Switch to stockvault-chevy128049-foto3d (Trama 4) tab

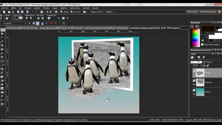(61, 28)
